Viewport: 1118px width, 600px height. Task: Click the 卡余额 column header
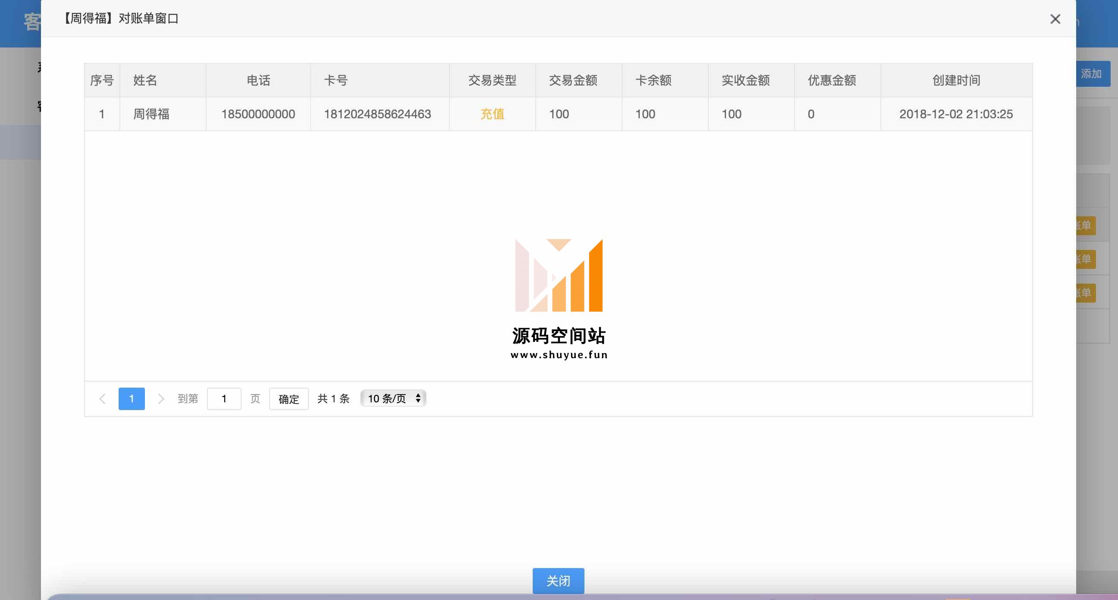coord(666,80)
